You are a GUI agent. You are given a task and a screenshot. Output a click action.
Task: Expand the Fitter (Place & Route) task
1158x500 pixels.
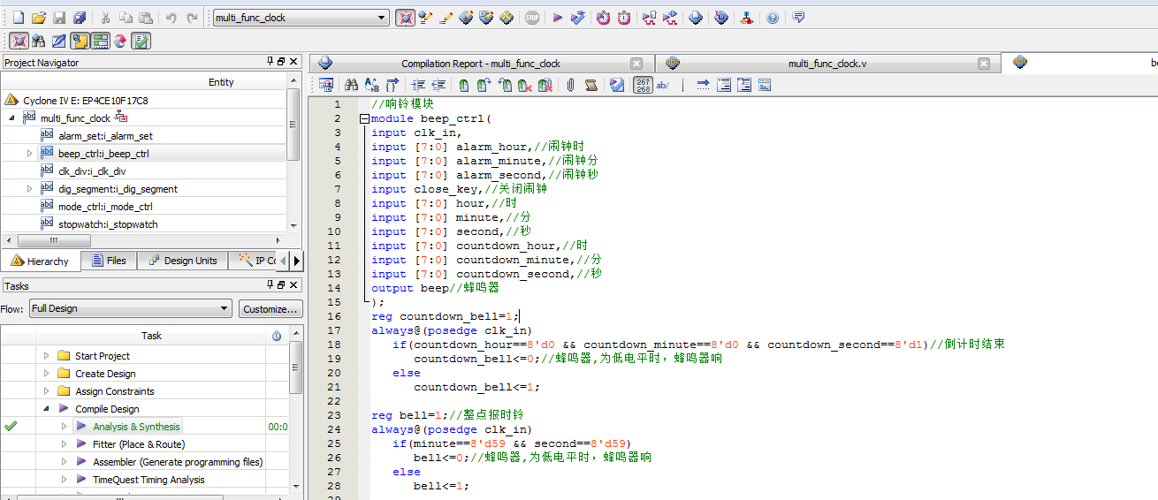[x=64, y=444]
